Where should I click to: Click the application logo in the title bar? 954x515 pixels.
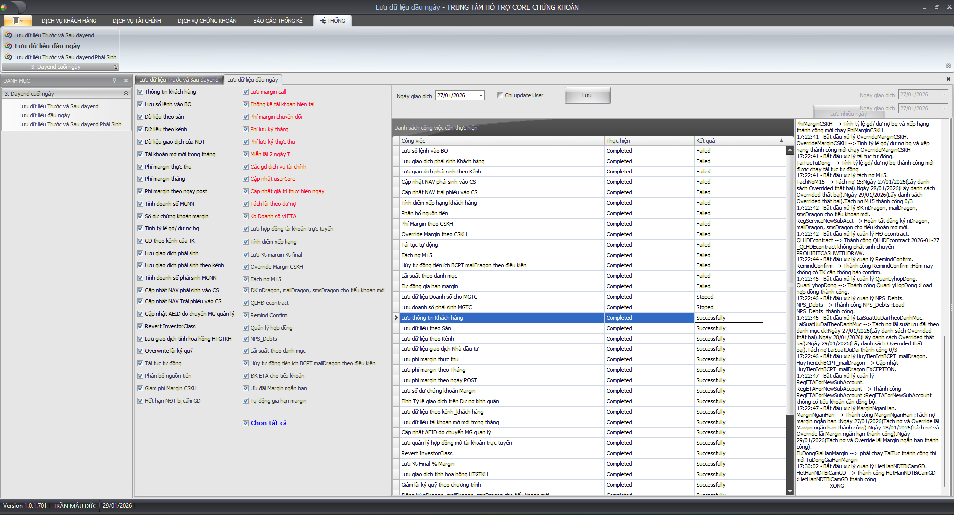click(x=4, y=7)
